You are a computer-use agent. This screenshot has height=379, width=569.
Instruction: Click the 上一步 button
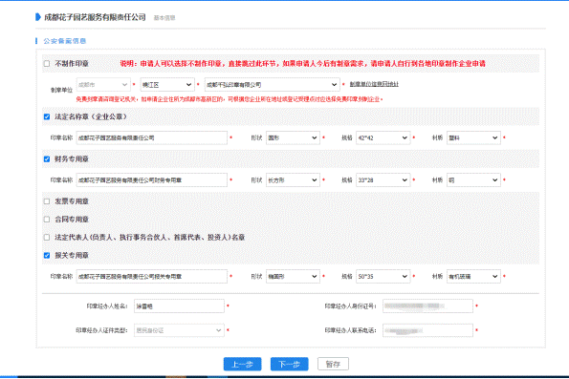click(242, 364)
